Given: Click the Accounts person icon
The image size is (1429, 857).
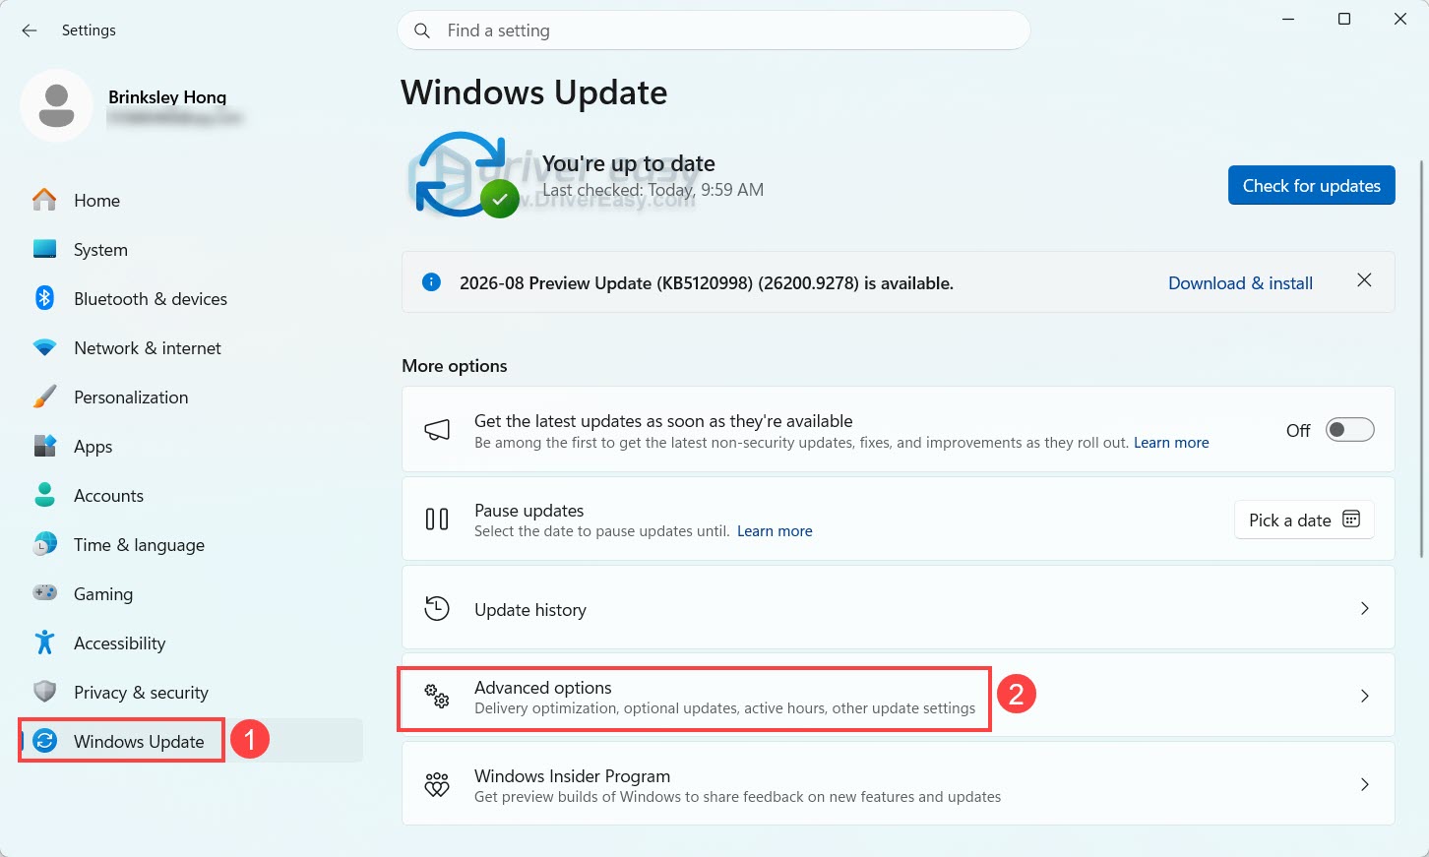Looking at the screenshot, I should [x=44, y=495].
